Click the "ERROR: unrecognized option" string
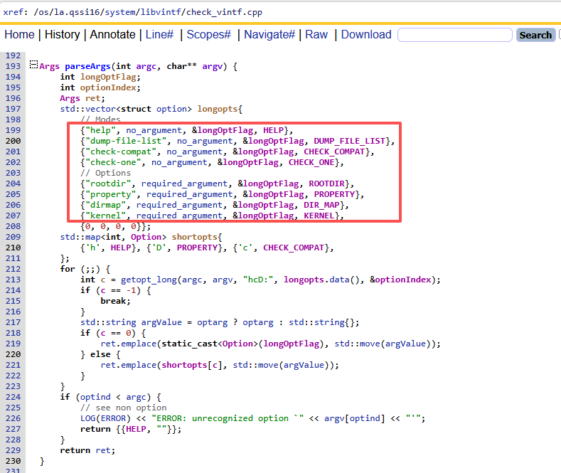This screenshot has height=473, width=561. (x=228, y=418)
